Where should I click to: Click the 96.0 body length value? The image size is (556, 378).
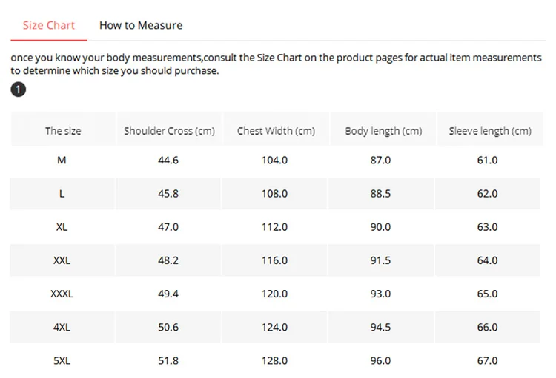pos(380,361)
